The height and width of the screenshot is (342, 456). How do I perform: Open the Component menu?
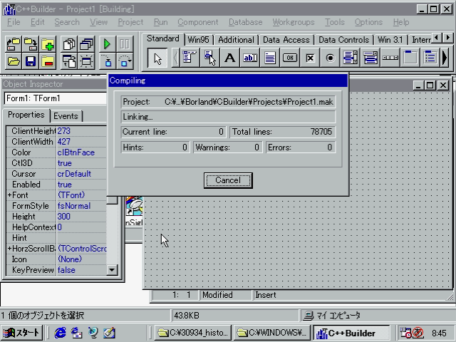pos(198,22)
